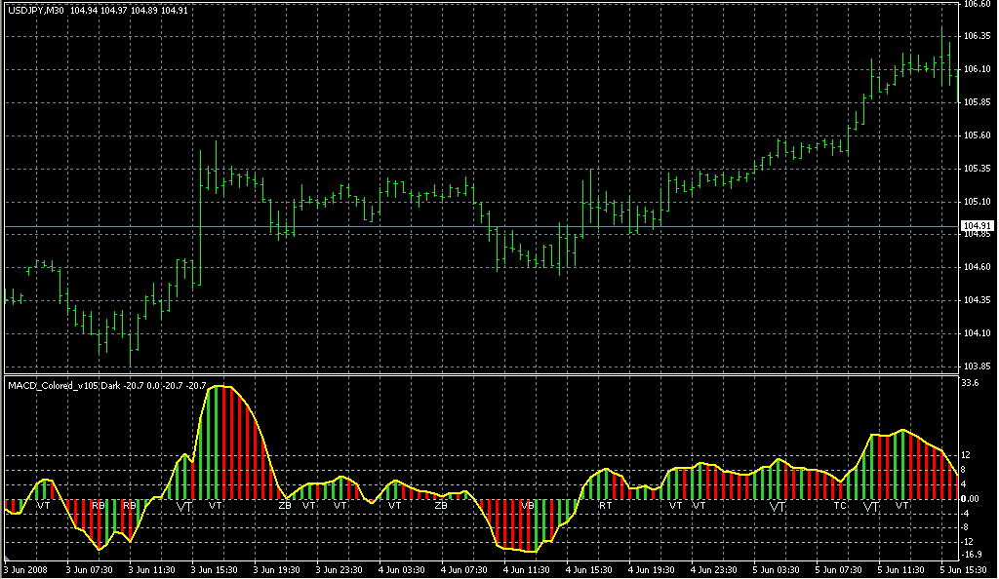
Task: Click the tallest MACD histogram peak
Action: 221,390
